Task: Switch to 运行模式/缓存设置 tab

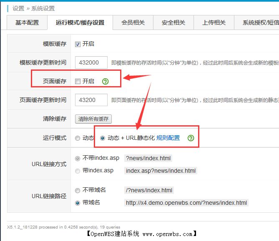Action: (x=80, y=23)
